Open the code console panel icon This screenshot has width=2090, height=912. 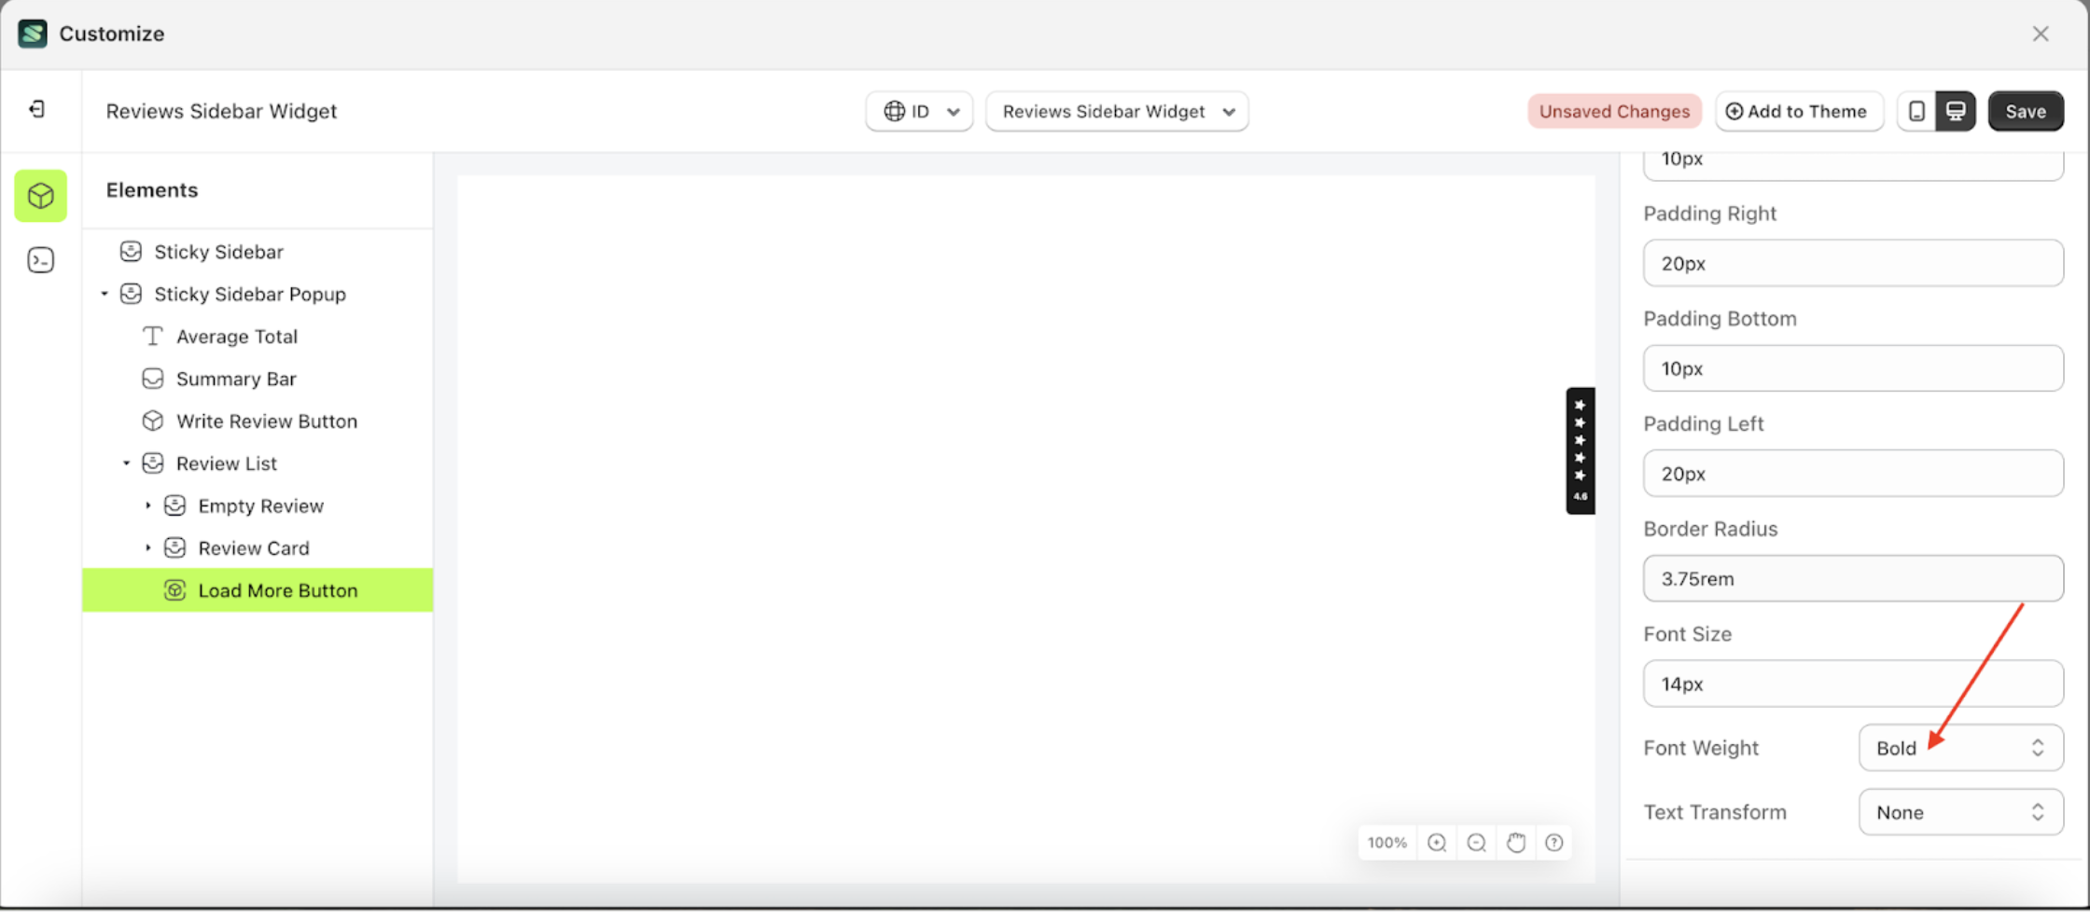coord(40,260)
